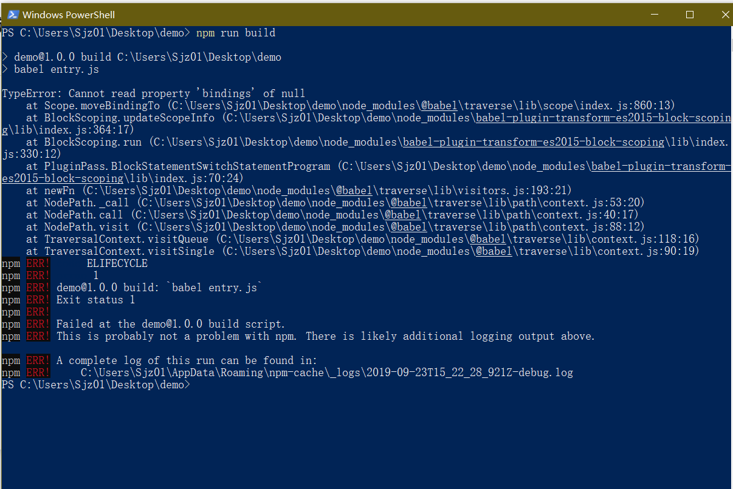This screenshot has width=733, height=489.
Task: Click the @babel link on the newFn line
Action: [354, 191]
